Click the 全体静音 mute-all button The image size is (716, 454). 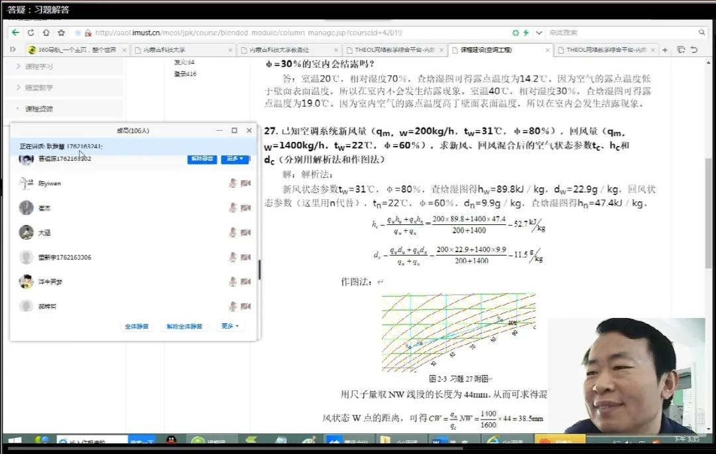coord(137,327)
